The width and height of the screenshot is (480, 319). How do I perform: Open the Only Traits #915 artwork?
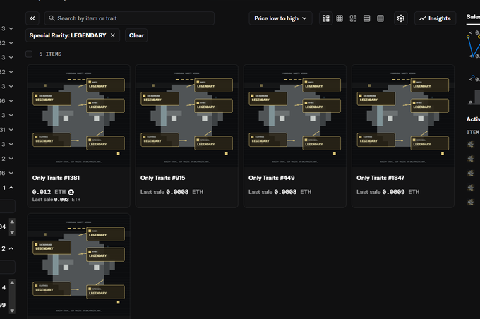pos(187,116)
